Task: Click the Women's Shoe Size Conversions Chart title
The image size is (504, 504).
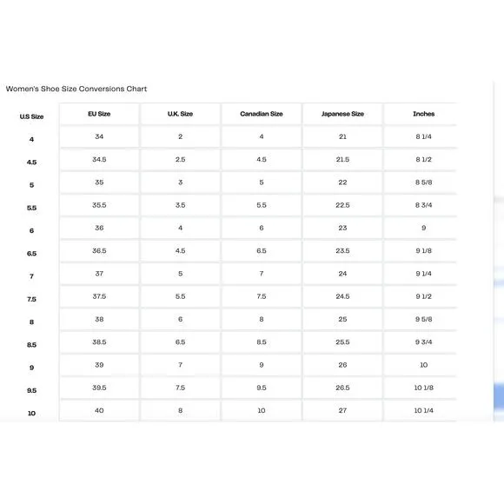Action: pos(76,89)
